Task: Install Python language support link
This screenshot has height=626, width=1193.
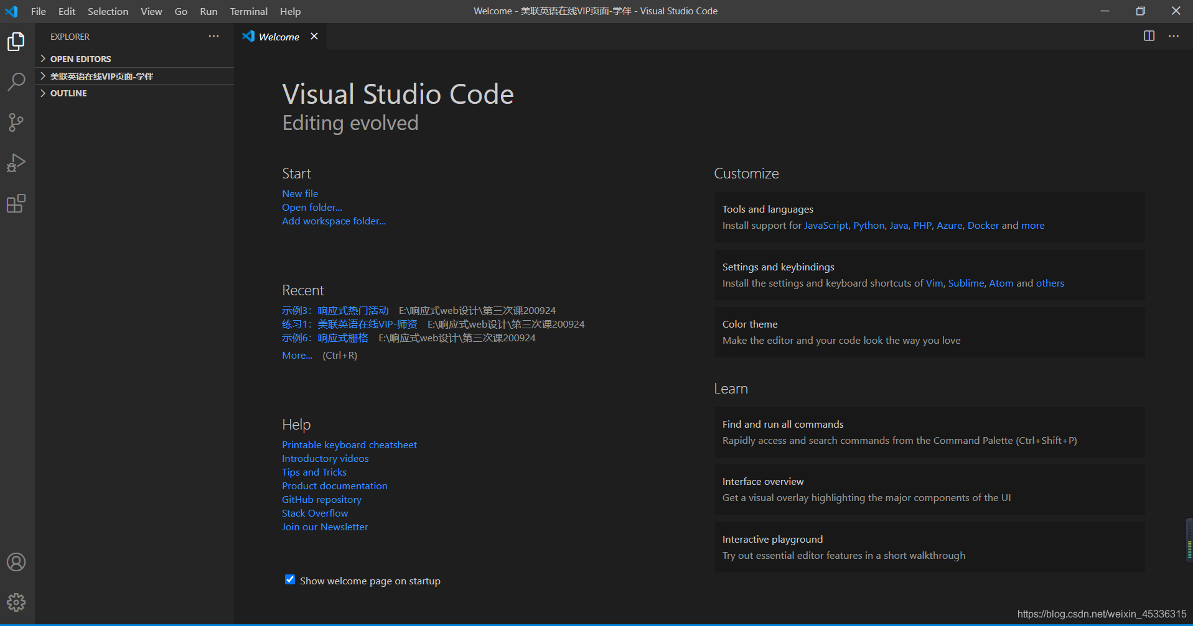Action: [869, 225]
